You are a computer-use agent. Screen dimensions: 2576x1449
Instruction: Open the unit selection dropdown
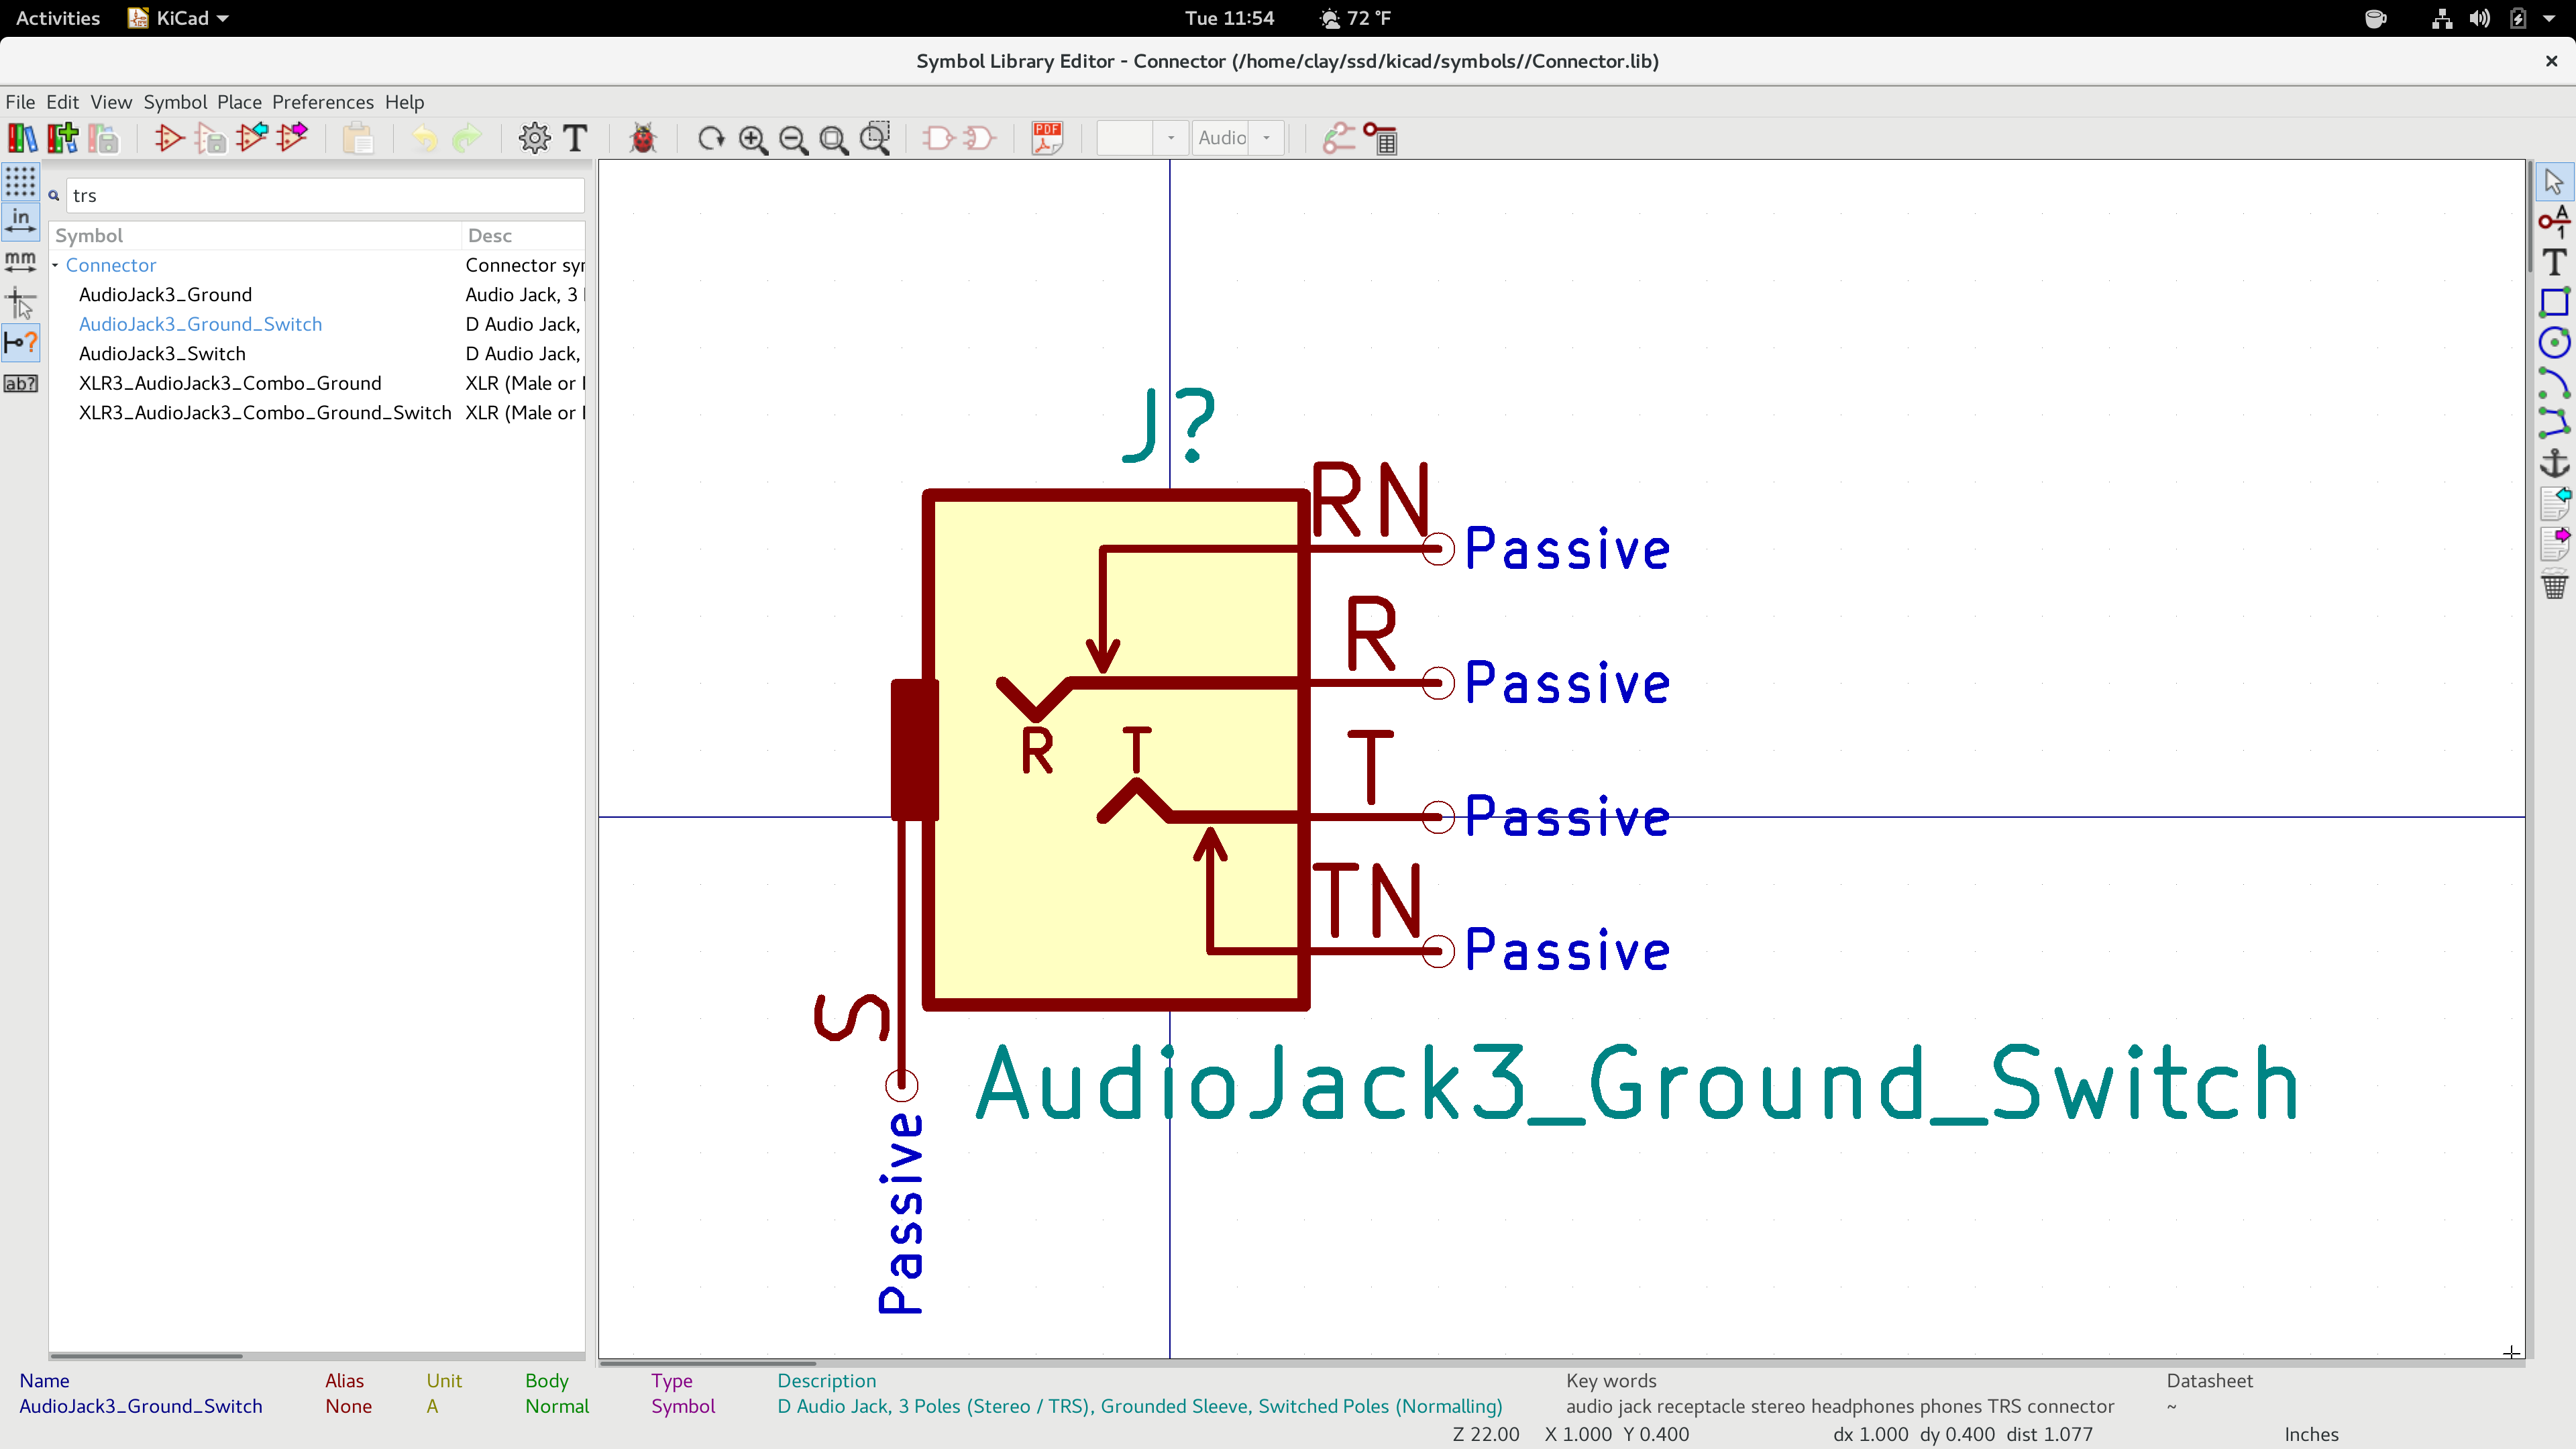pos(1171,139)
